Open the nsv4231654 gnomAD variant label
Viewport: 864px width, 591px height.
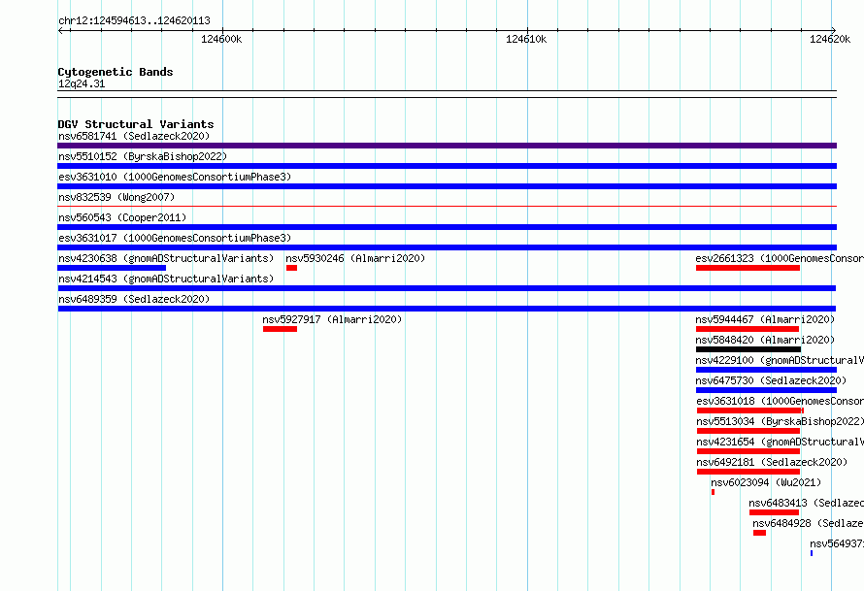pyautogui.click(x=780, y=442)
